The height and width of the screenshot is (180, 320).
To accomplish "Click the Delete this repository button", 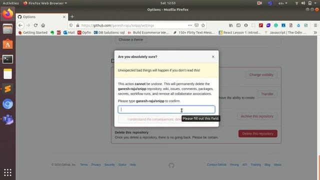I will click(x=258, y=133).
